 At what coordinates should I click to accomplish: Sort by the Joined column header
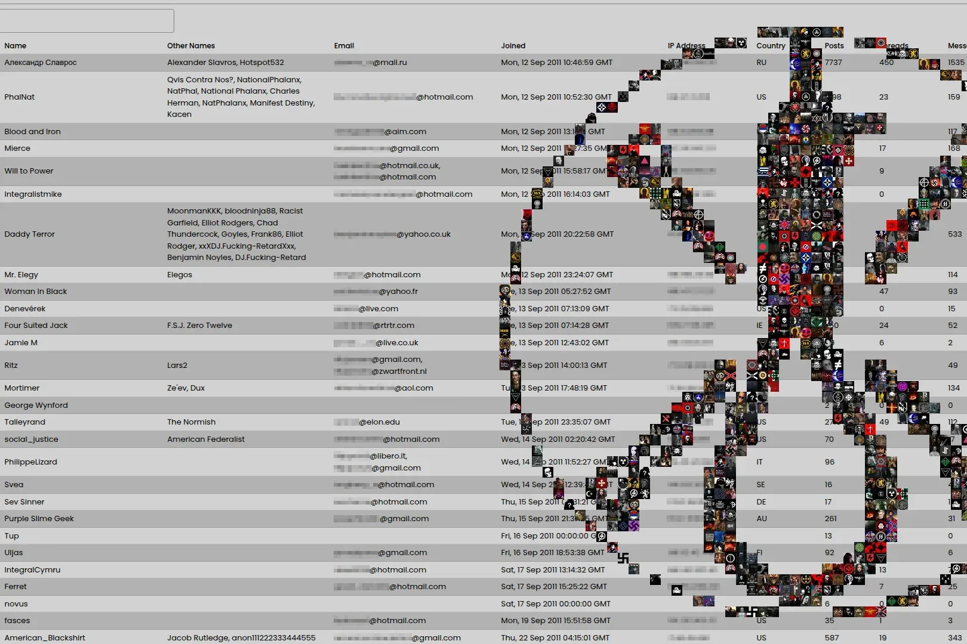point(513,45)
